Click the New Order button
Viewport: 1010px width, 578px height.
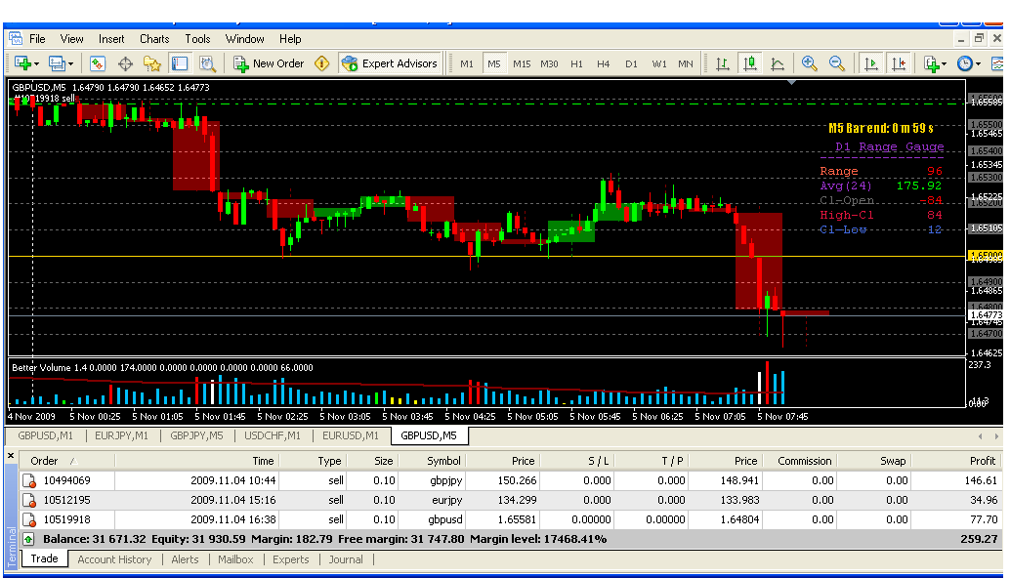pos(269,63)
